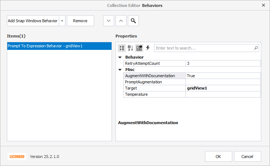
Task: Click the Cancel button
Action: pyautogui.click(x=247, y=157)
